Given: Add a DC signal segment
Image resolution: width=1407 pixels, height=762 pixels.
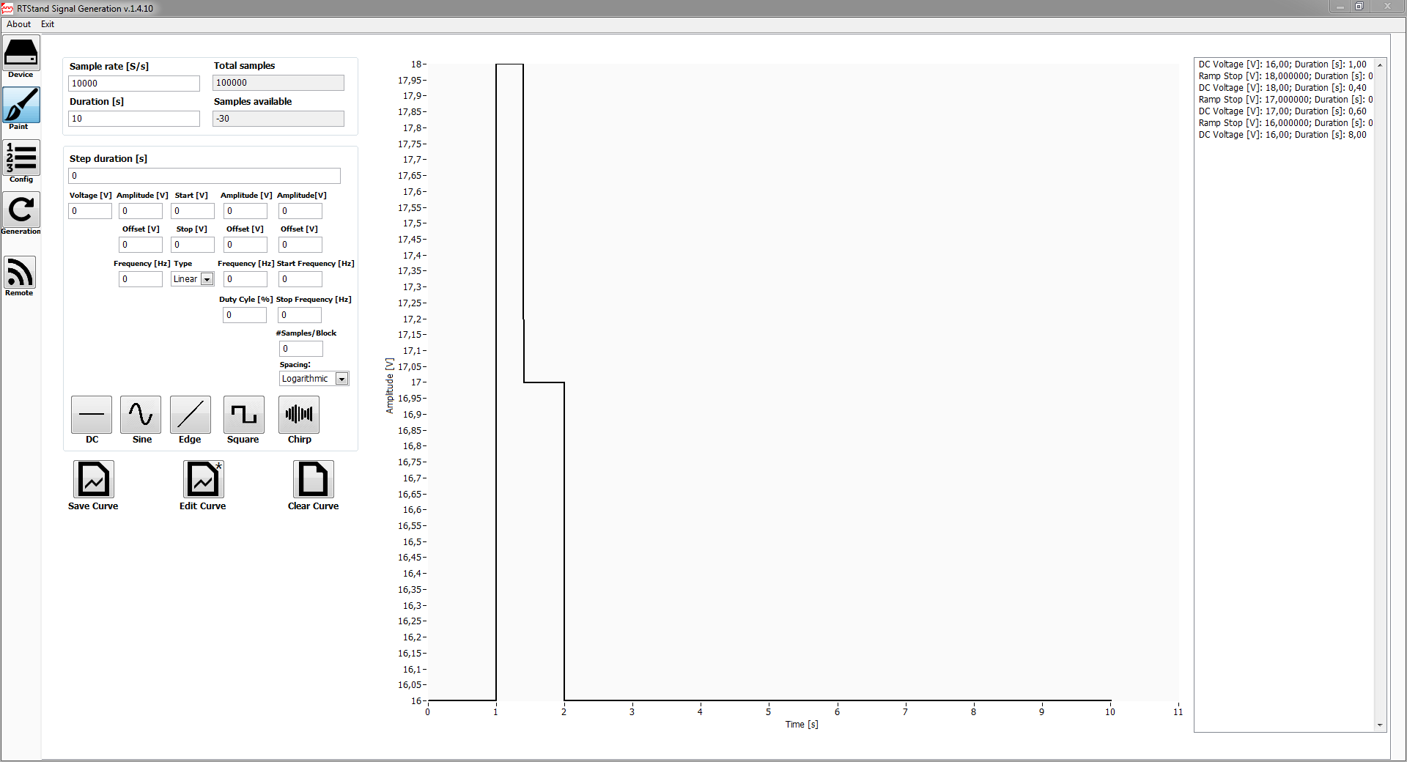Looking at the screenshot, I should tap(92, 415).
